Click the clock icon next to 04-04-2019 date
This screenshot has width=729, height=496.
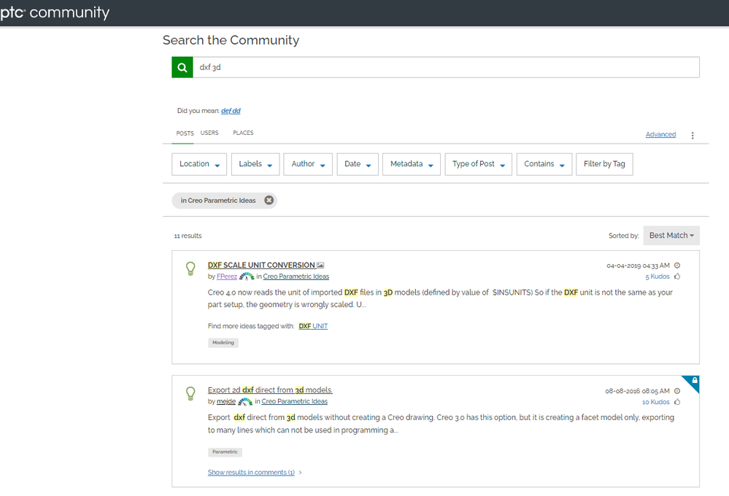(x=677, y=266)
